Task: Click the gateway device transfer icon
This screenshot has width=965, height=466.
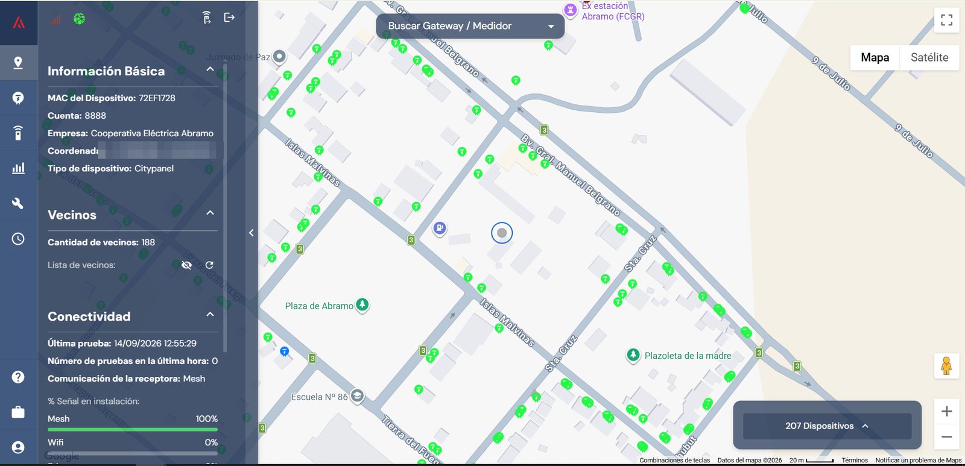Action: (206, 17)
